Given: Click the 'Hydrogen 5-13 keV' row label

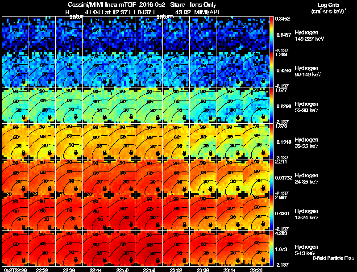Looking at the screenshot, I should (307, 250).
